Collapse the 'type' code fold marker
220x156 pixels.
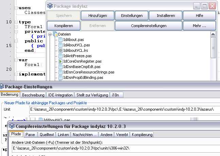click(15, 22)
